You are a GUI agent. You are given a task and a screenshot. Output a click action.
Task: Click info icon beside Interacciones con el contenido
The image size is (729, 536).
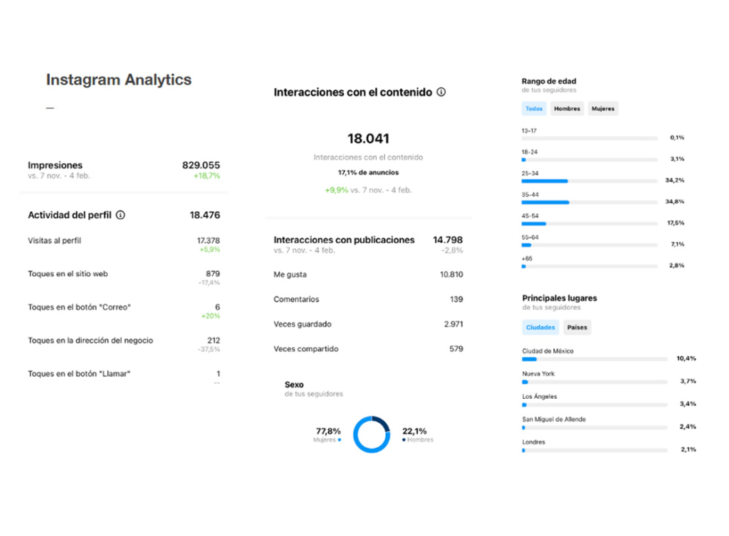tap(441, 92)
